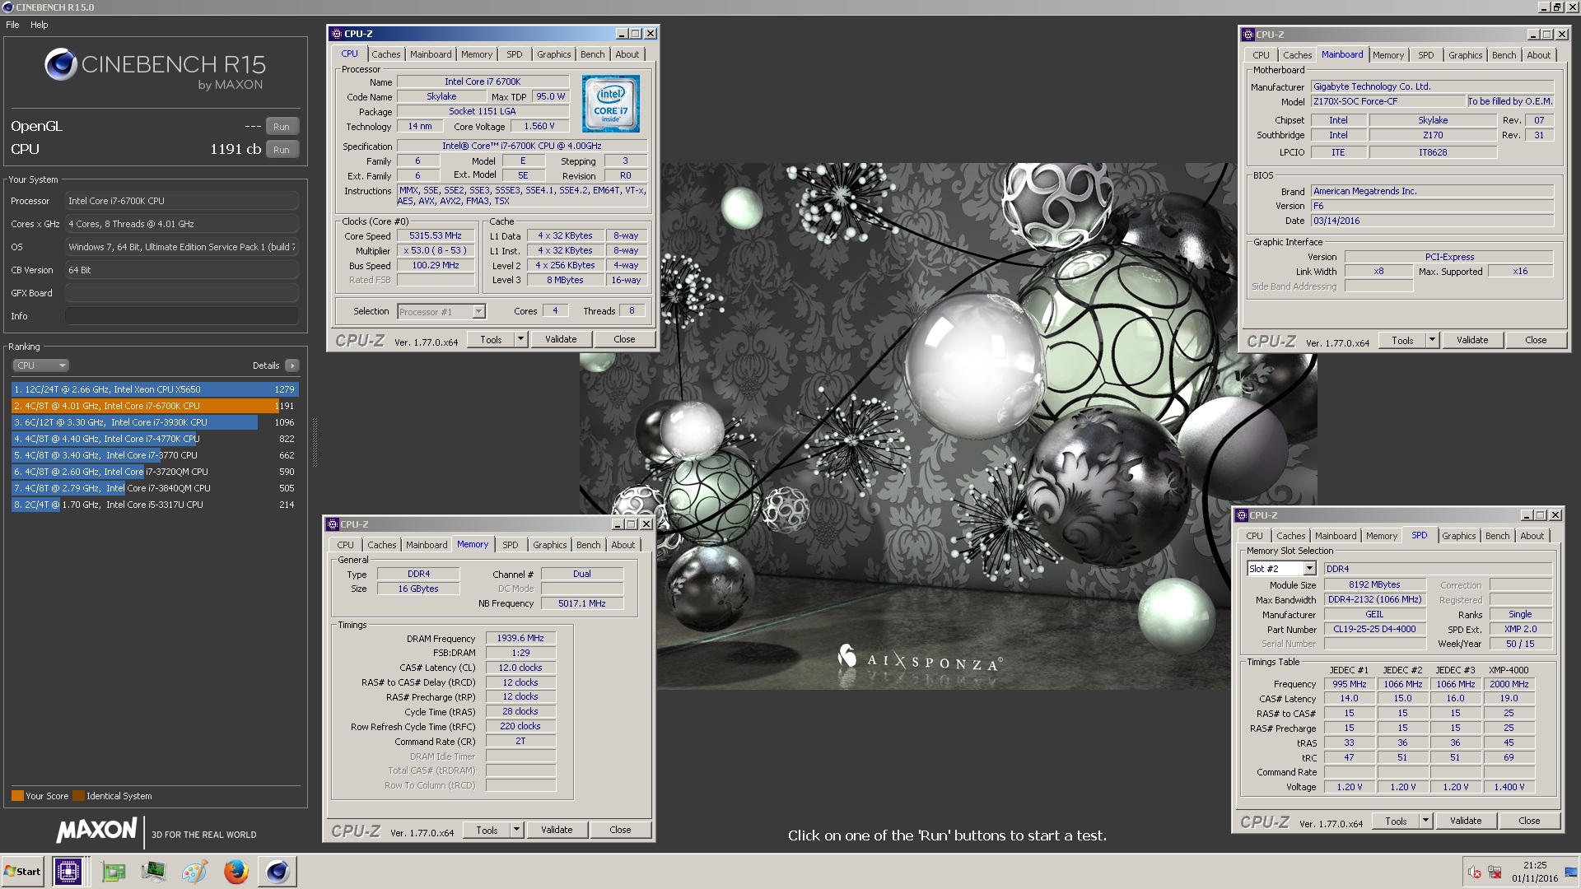Open the SPD tab in the Memory CPU-Z window

tap(511, 545)
